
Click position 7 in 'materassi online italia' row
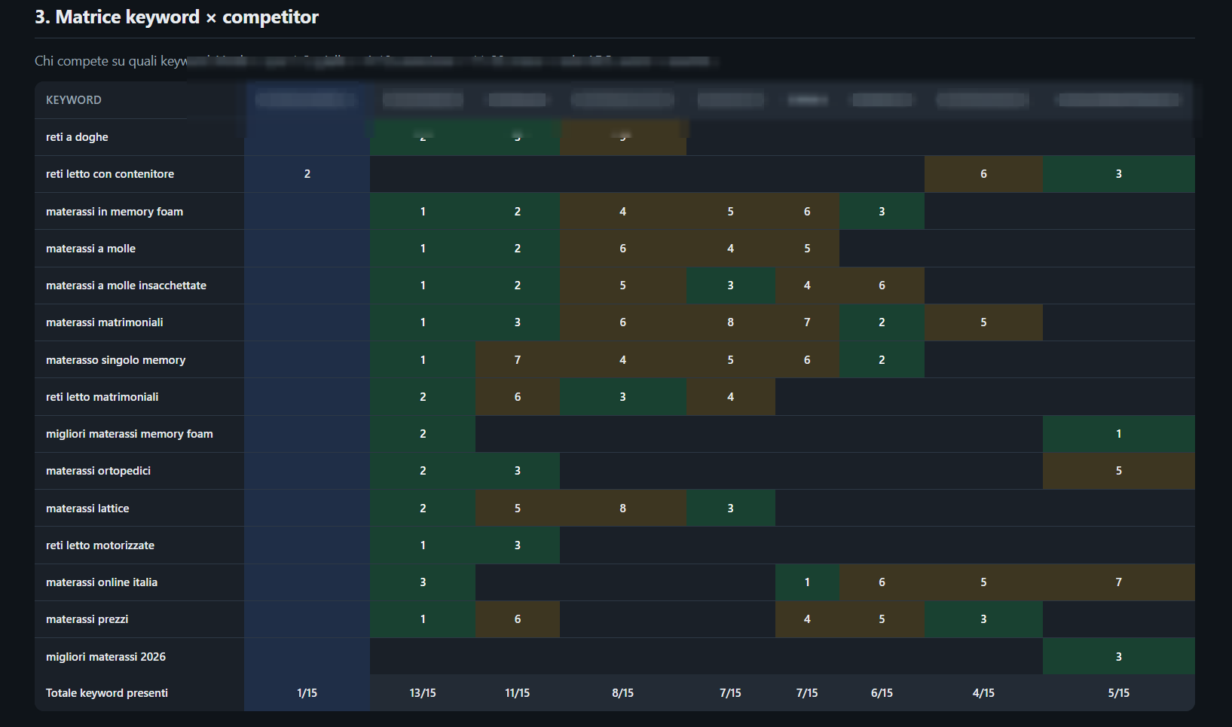[x=1119, y=582]
